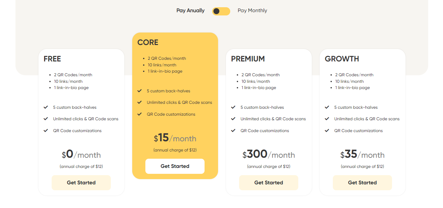Screen dimensions: 443x208
Task: Click Get Started on the FREE plan
Action: [81, 183]
